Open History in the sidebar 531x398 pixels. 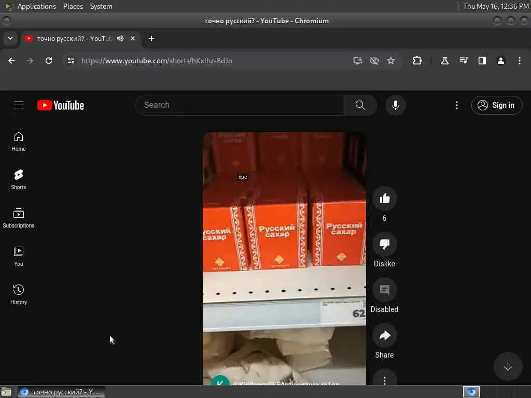pyautogui.click(x=19, y=294)
